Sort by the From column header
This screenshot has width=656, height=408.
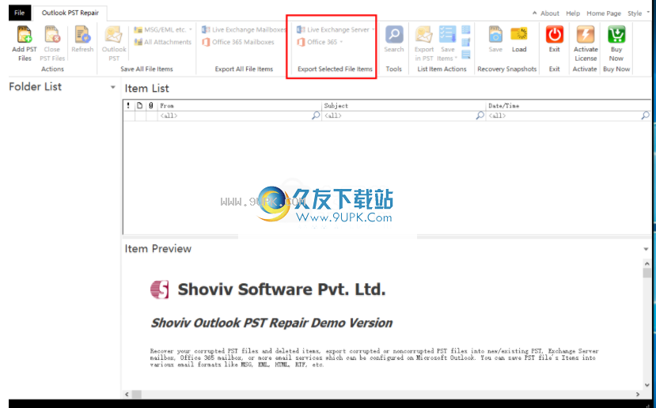click(239, 106)
